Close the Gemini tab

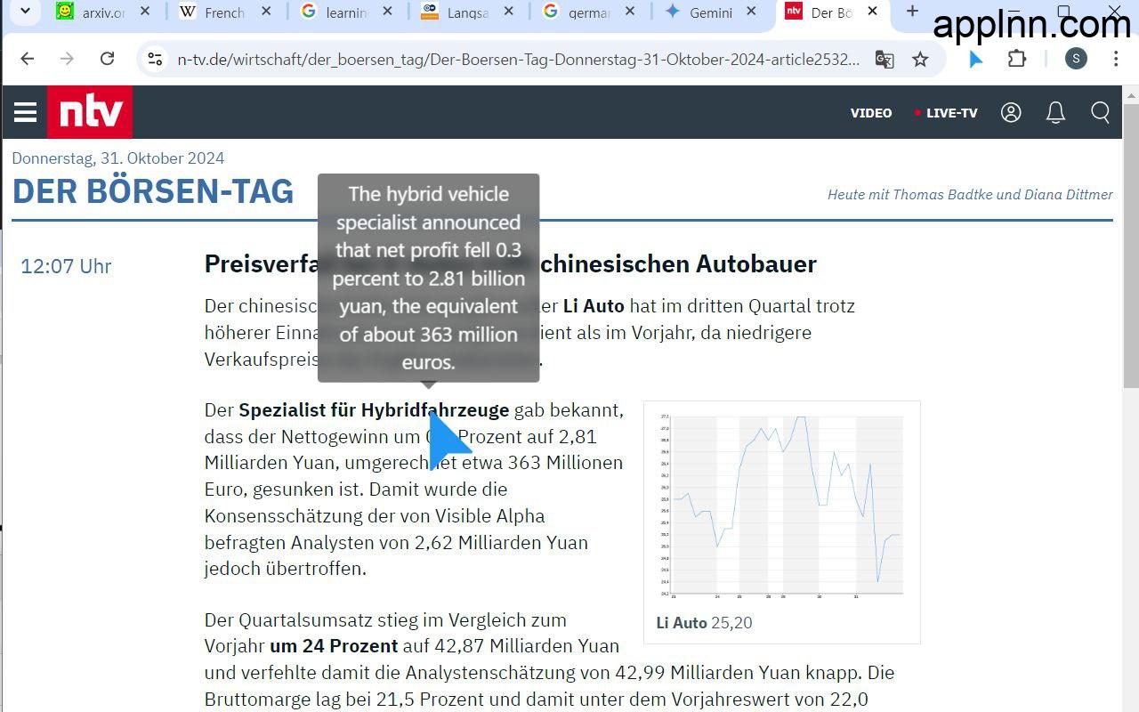[x=751, y=12]
